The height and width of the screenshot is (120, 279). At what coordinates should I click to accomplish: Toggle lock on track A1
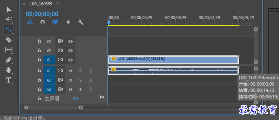39,71
